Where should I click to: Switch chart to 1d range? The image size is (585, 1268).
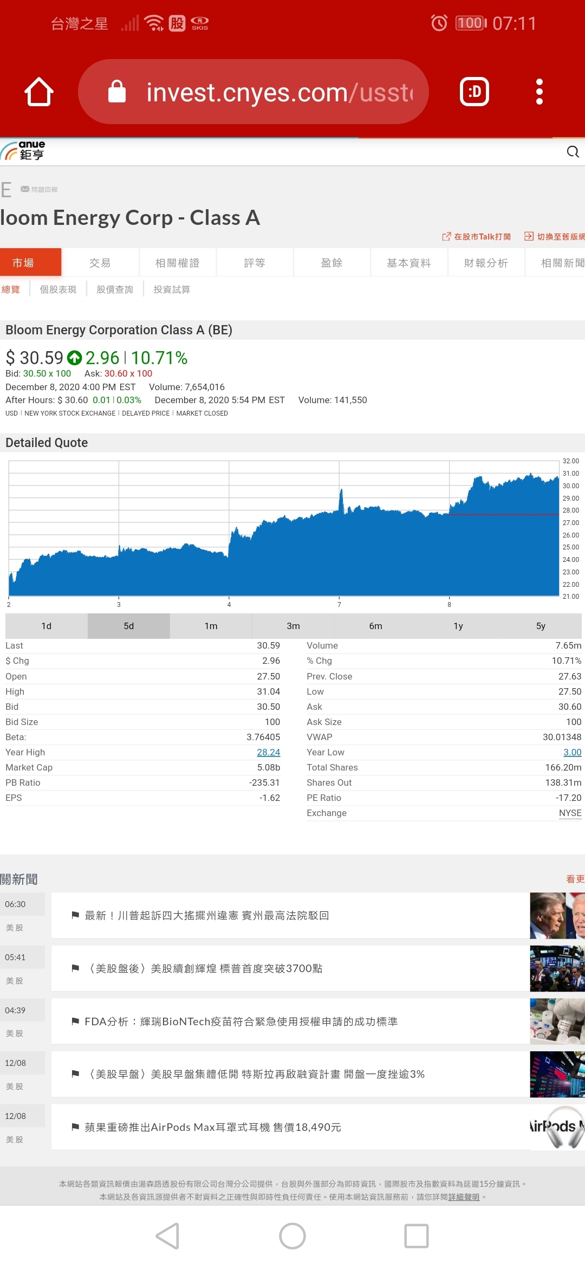(x=47, y=626)
